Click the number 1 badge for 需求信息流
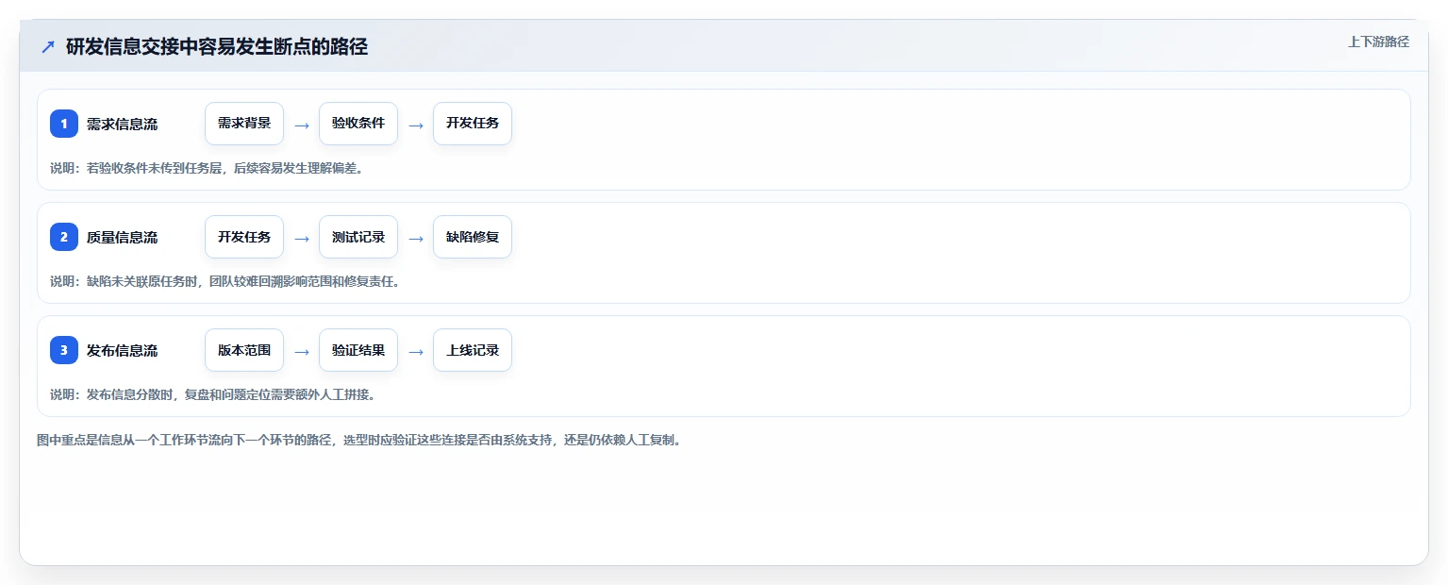The width and height of the screenshot is (1448, 585). click(x=64, y=124)
